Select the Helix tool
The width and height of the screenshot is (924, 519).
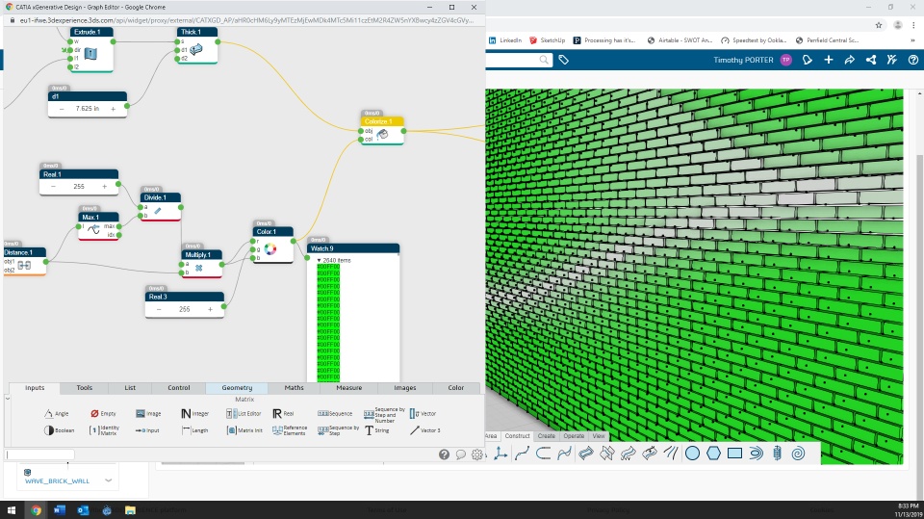[x=778, y=453]
